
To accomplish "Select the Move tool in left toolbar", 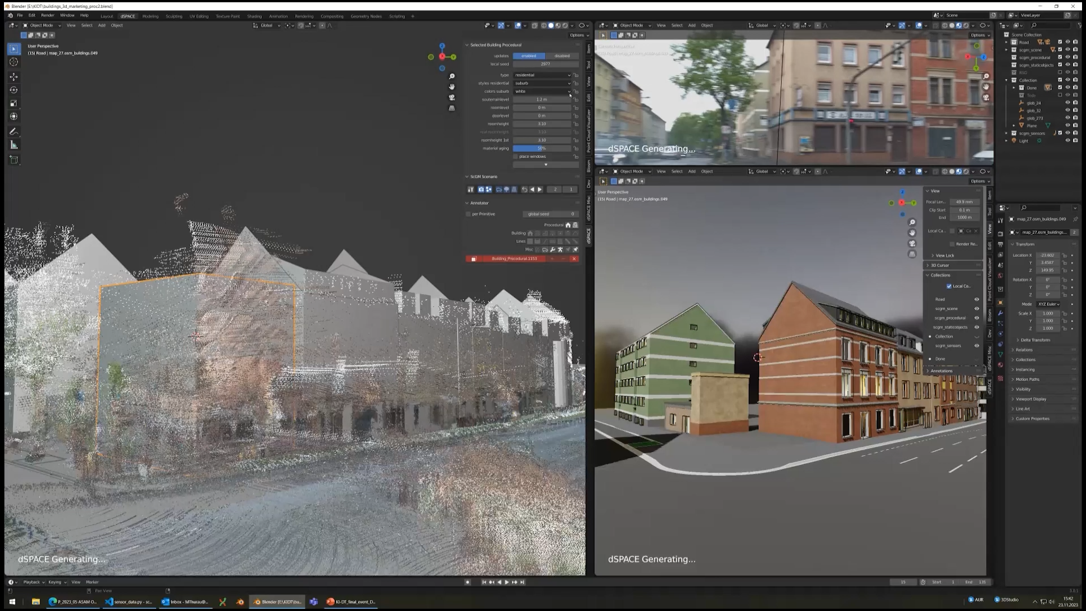I will (14, 76).
